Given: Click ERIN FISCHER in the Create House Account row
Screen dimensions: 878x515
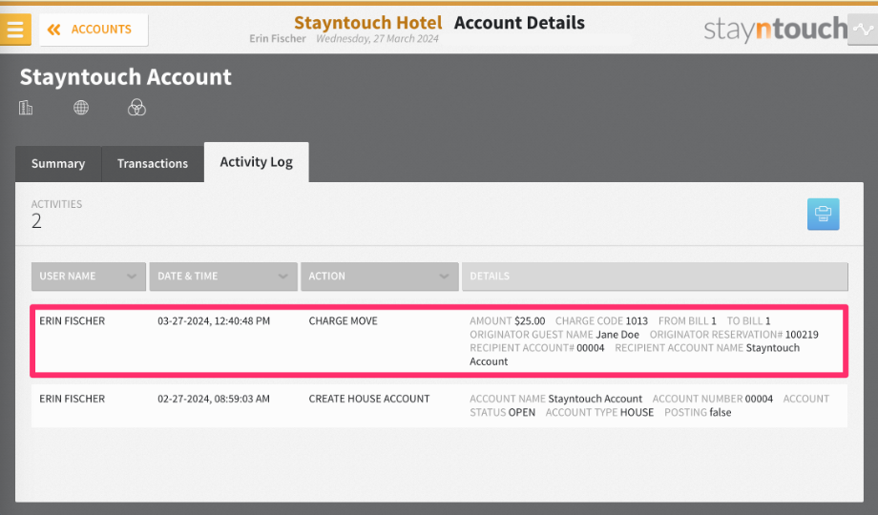Looking at the screenshot, I should pyautogui.click(x=73, y=399).
